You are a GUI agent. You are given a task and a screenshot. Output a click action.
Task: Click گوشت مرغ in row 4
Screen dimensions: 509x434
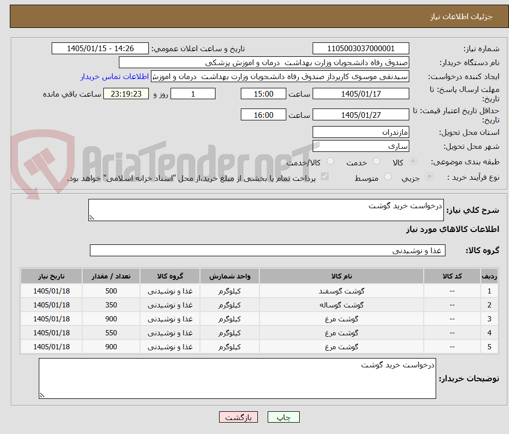341,333
